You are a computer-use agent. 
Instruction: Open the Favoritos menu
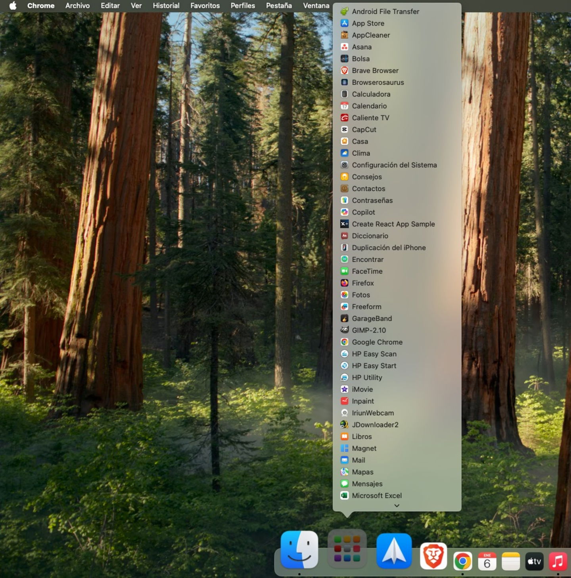coord(205,6)
